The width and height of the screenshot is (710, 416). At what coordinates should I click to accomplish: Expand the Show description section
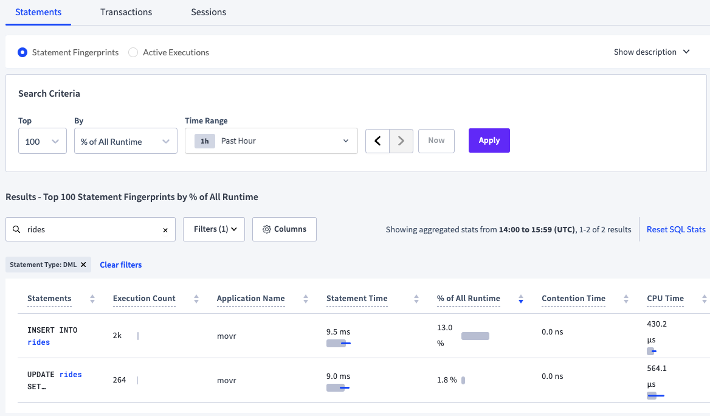coord(652,52)
